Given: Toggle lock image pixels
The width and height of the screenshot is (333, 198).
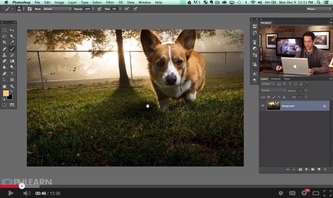Looking at the screenshot, I should tap(274, 97).
